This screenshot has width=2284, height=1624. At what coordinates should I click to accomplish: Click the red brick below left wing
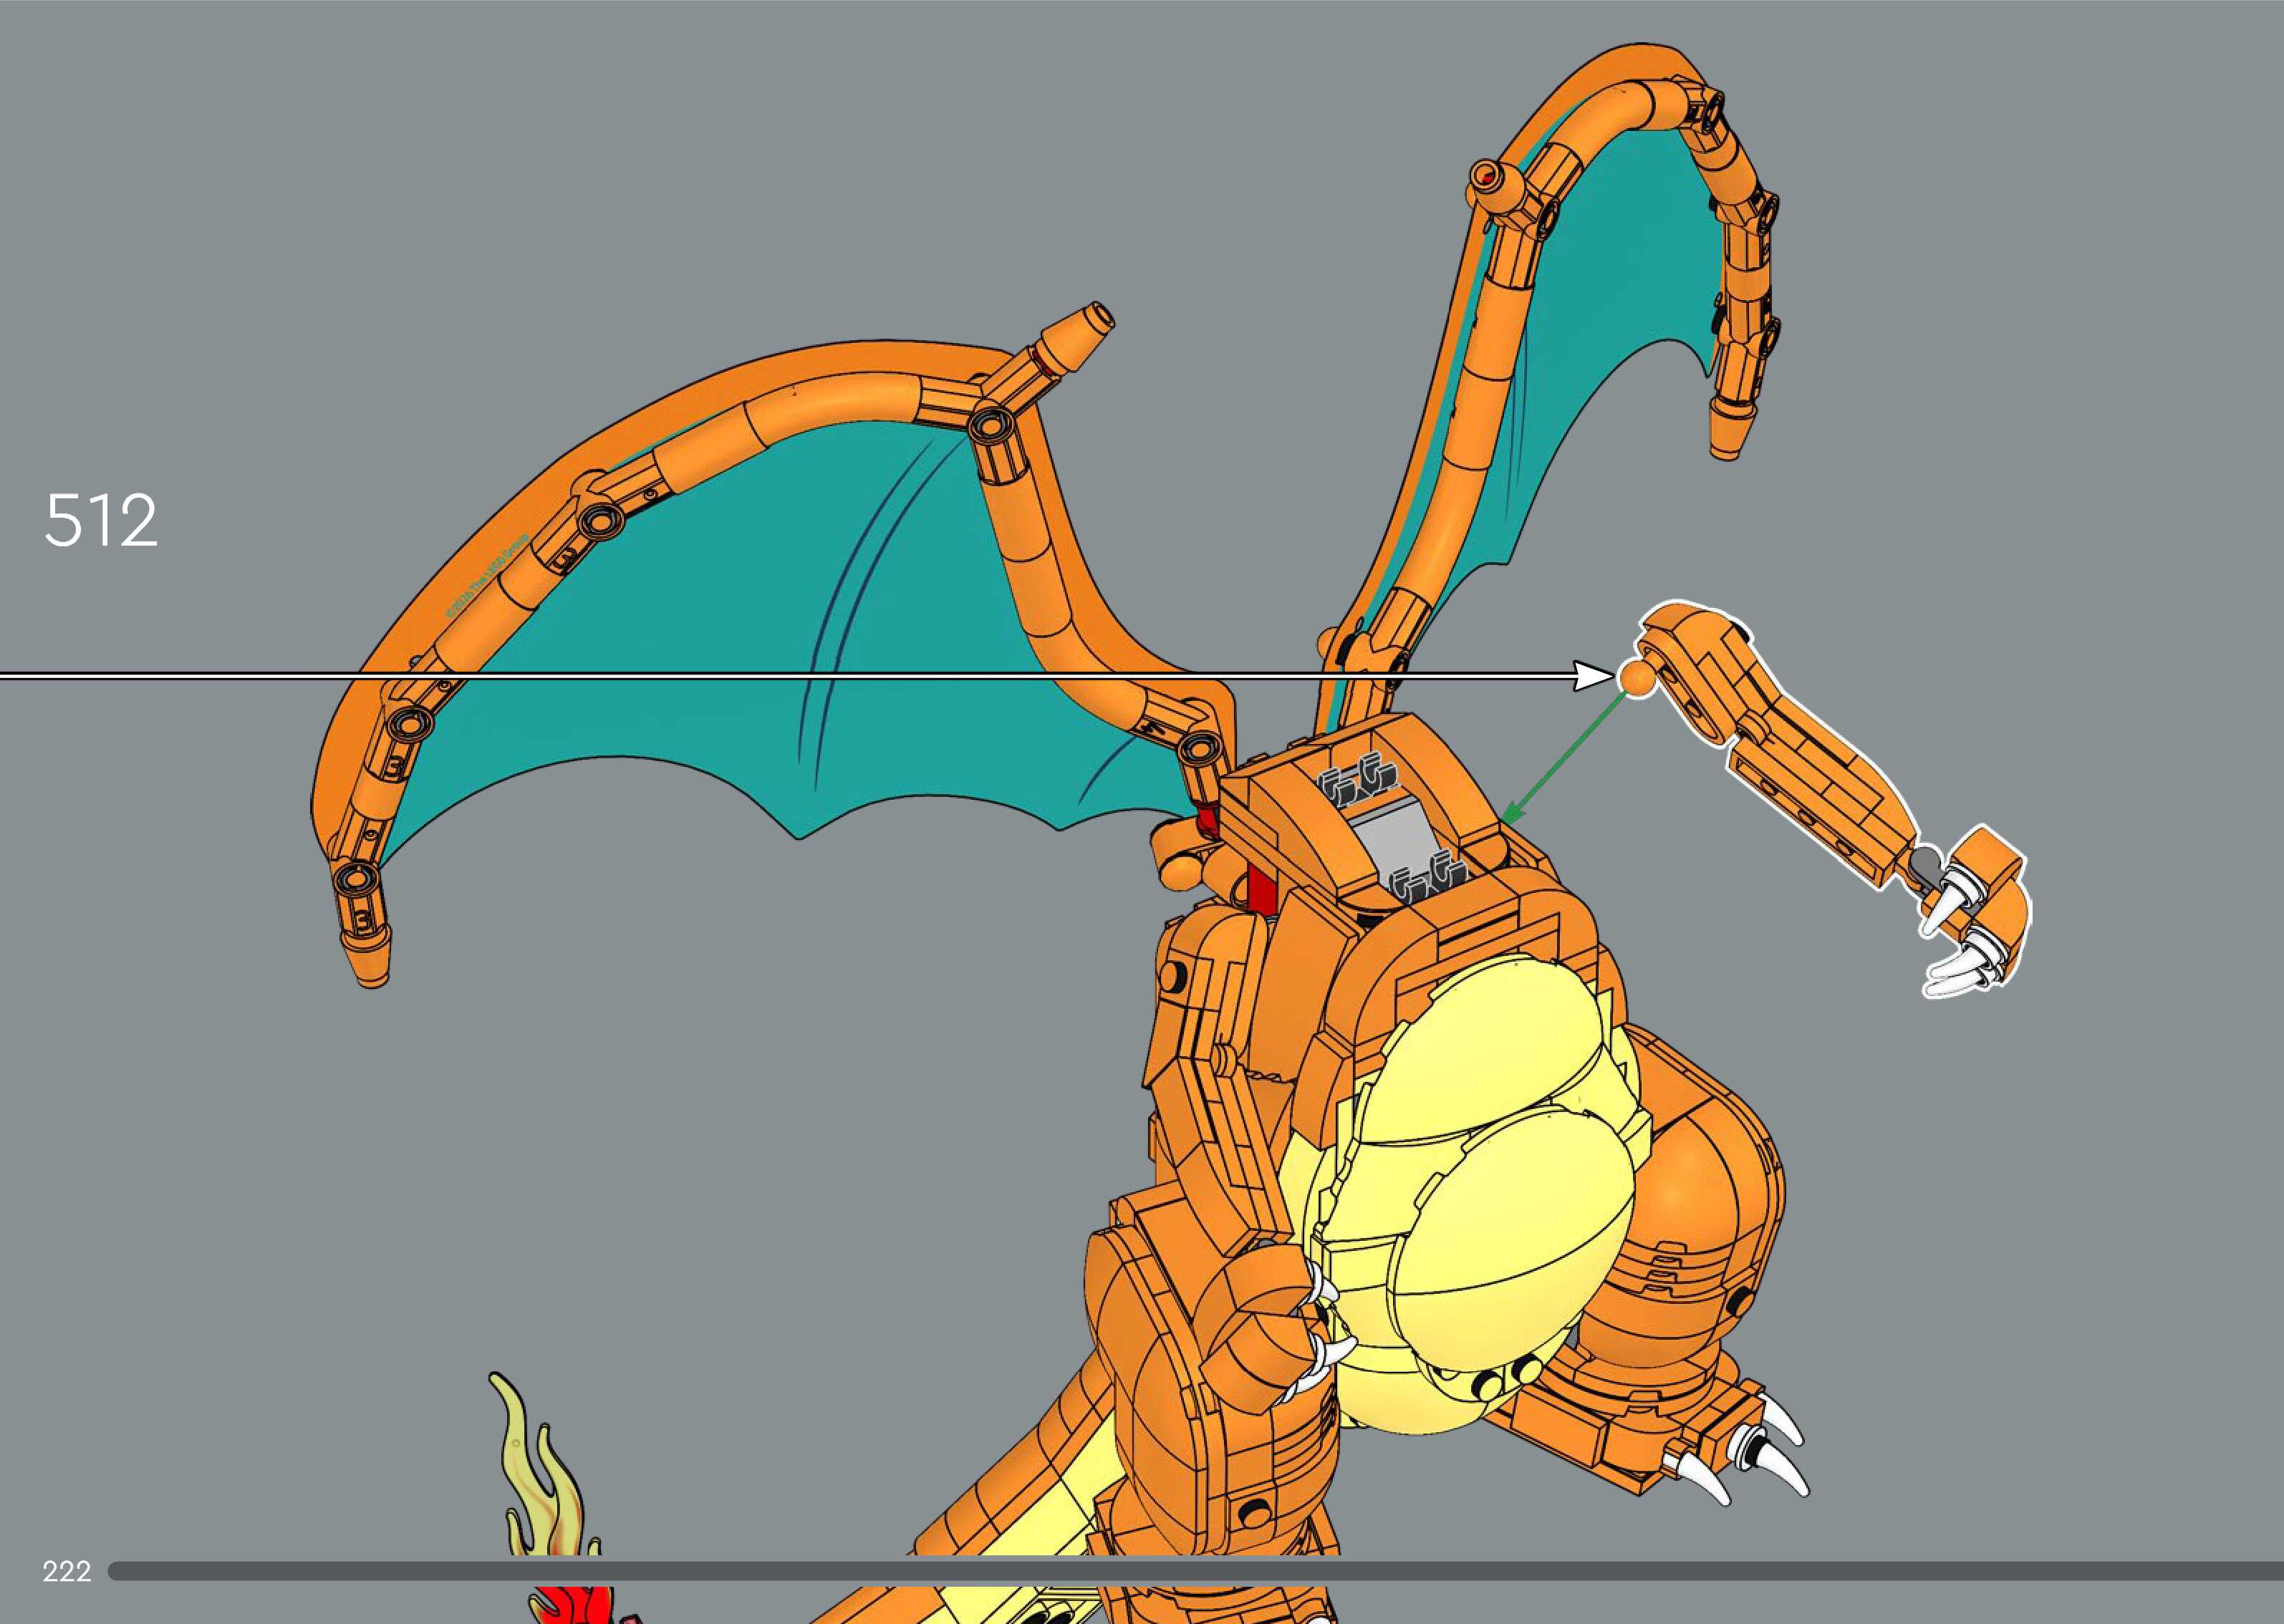click(1262, 888)
